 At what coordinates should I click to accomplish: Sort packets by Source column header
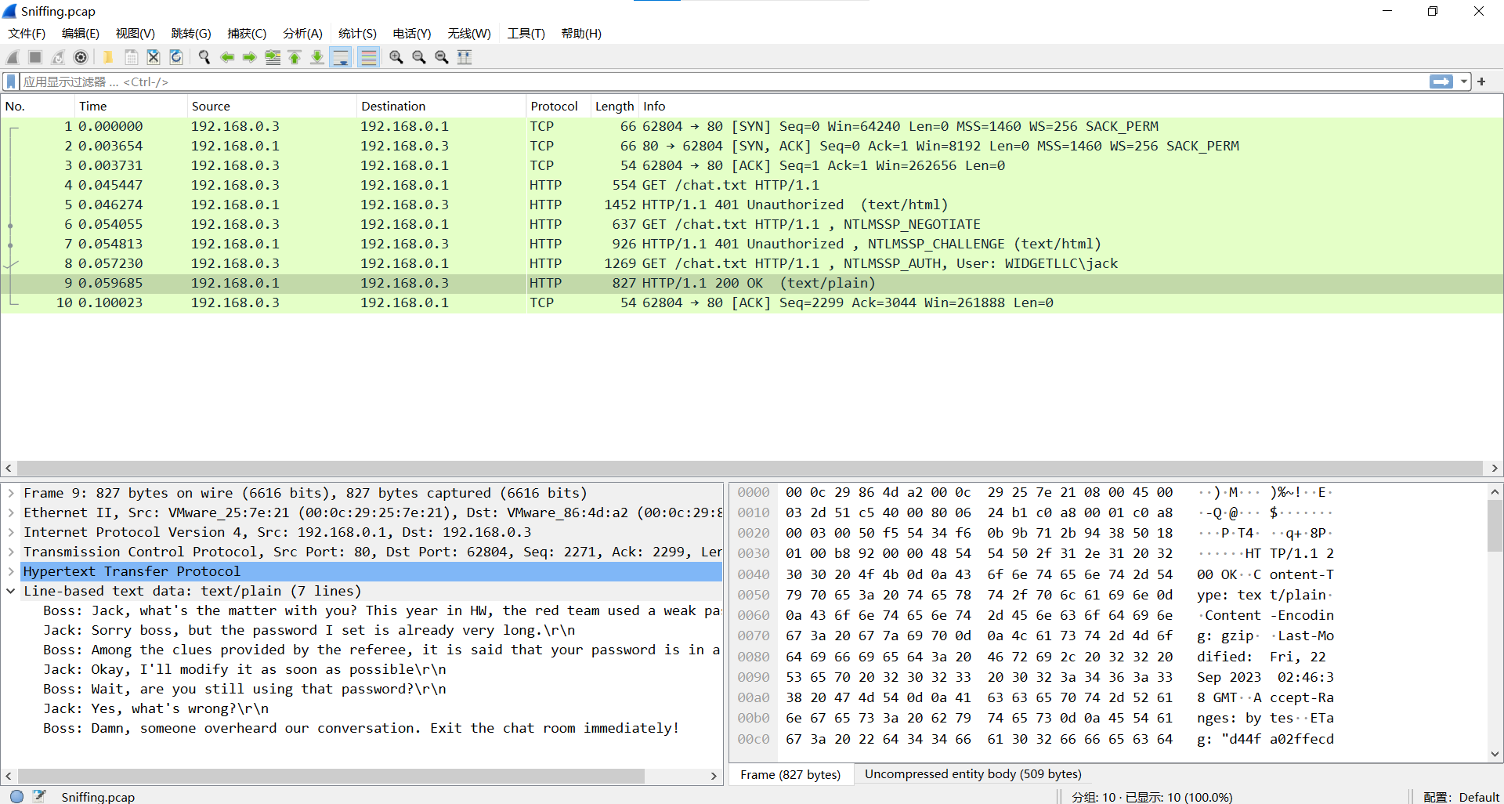coord(272,107)
